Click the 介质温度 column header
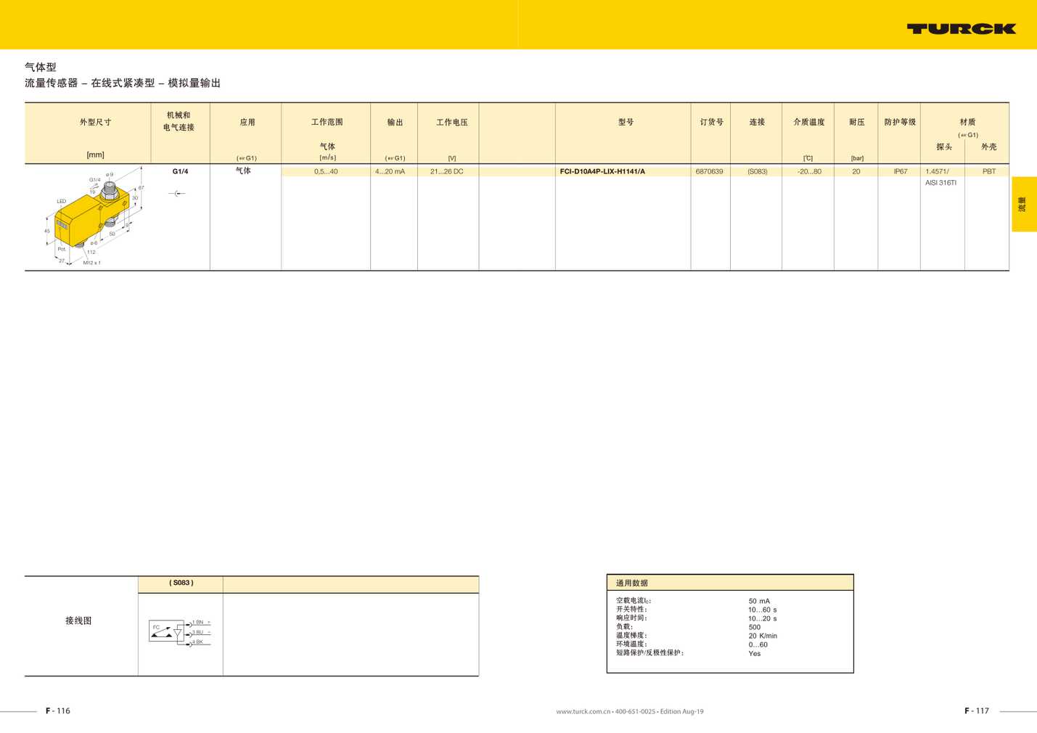The height and width of the screenshot is (733, 1037). click(x=808, y=122)
